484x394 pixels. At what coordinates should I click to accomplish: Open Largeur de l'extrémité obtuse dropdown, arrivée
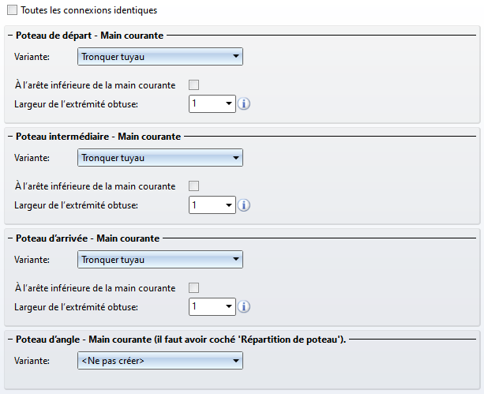click(229, 306)
